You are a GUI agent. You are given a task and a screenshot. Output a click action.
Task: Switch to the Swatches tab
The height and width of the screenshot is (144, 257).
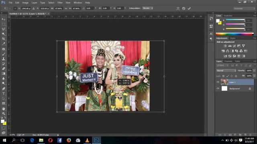228,16
